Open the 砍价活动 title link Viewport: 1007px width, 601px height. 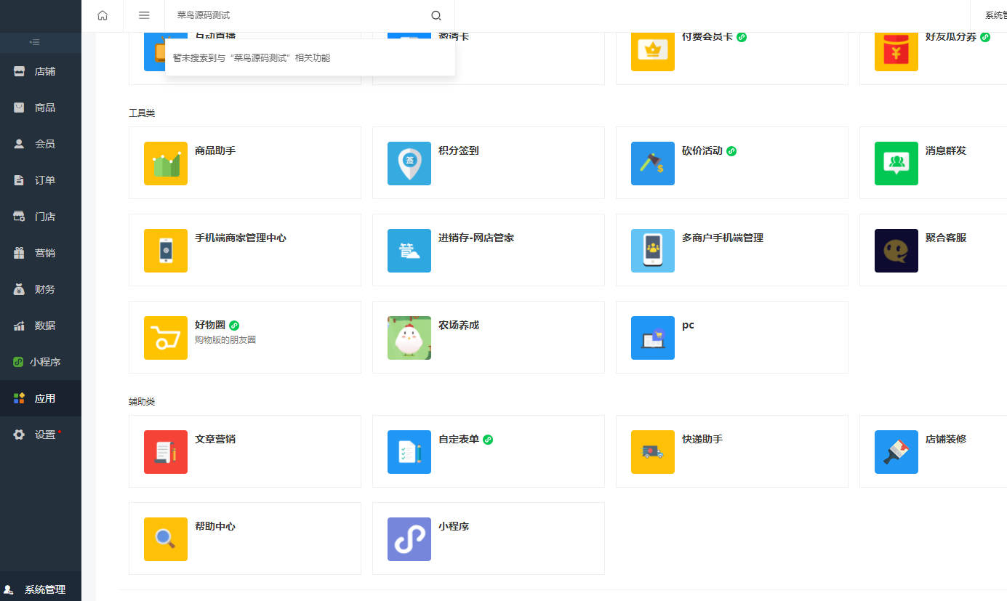click(702, 150)
